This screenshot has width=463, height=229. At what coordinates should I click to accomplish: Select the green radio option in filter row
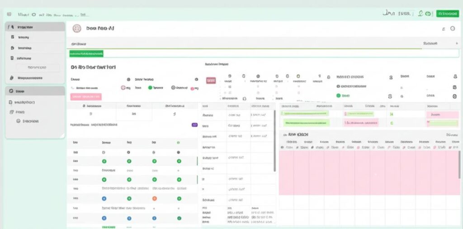[150, 88]
